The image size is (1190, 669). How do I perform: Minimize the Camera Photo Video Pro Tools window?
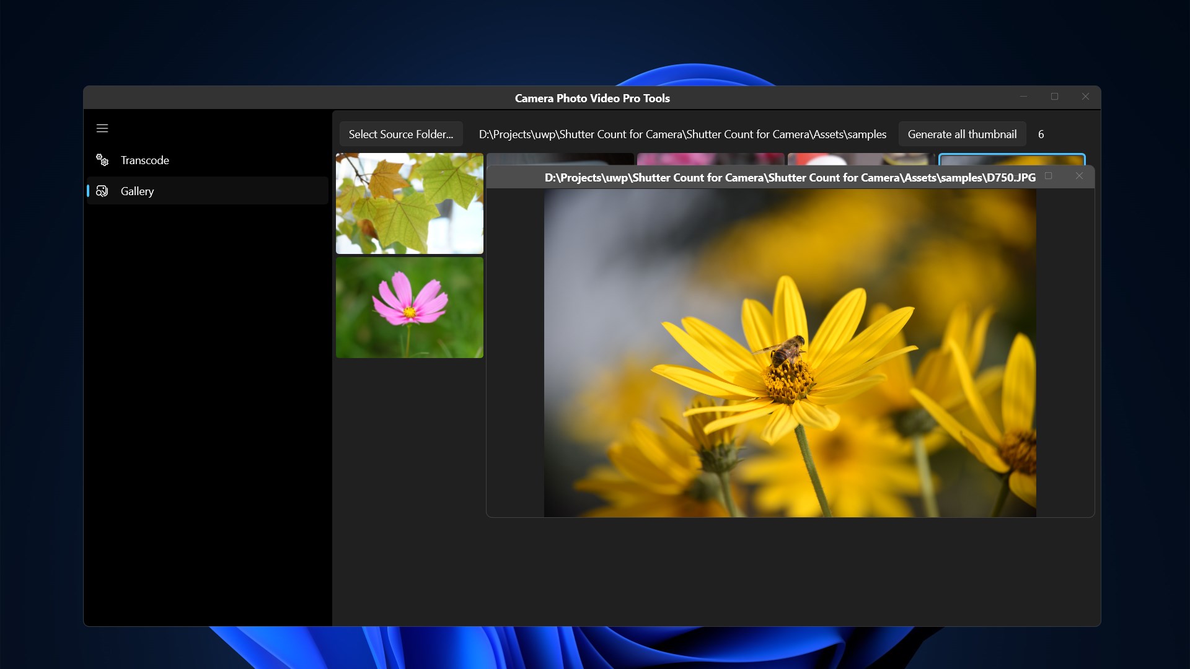(1023, 97)
